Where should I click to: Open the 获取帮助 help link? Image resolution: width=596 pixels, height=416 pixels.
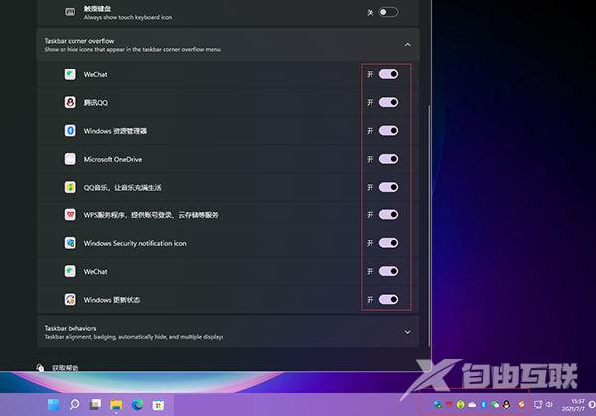point(65,368)
